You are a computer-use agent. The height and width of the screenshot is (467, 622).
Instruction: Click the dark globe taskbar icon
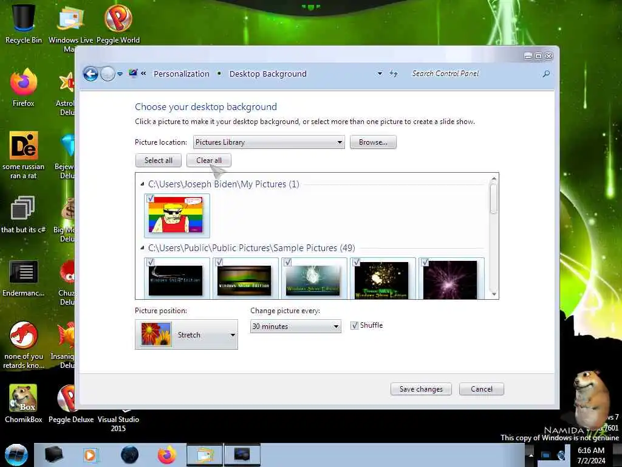click(129, 455)
